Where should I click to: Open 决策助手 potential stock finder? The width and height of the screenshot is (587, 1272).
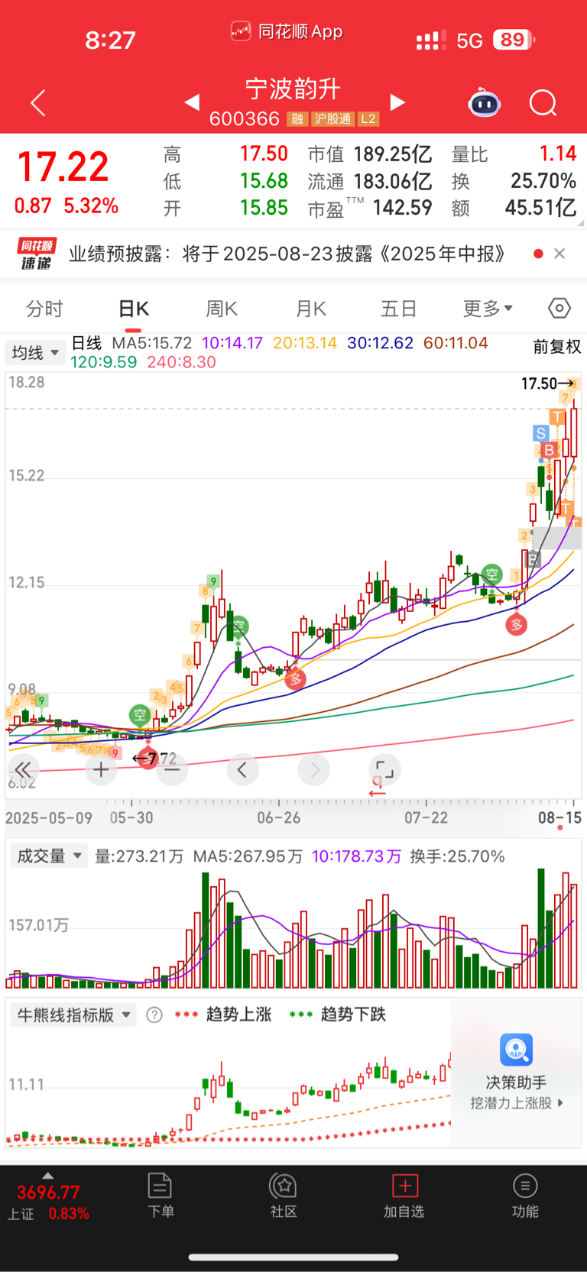point(517,1073)
